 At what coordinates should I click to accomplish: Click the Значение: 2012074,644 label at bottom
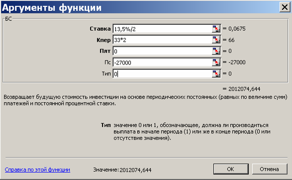[x=122, y=170]
